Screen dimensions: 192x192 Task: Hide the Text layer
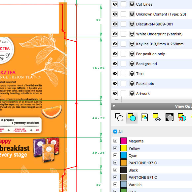click(x=115, y=74)
